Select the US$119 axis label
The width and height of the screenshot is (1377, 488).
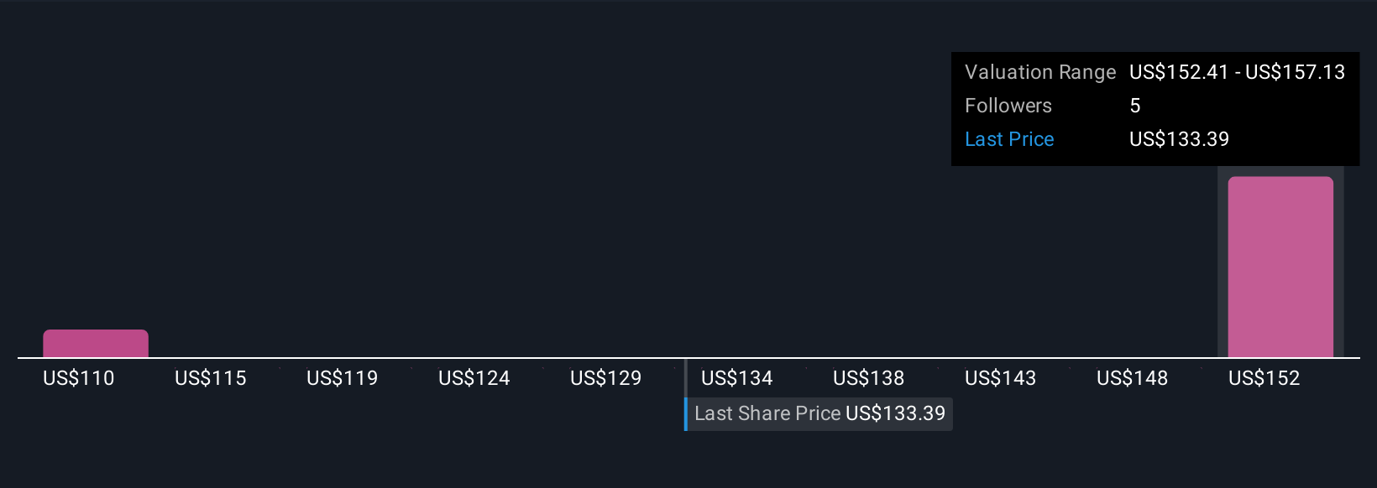[343, 378]
